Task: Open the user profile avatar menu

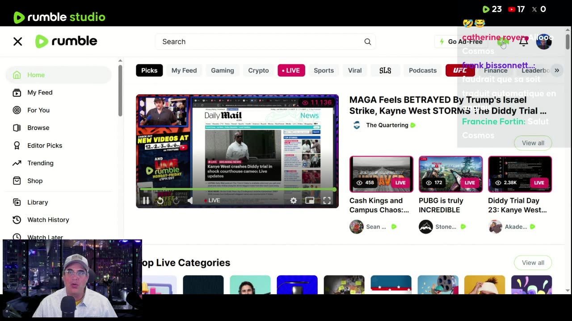Action: [x=544, y=41]
